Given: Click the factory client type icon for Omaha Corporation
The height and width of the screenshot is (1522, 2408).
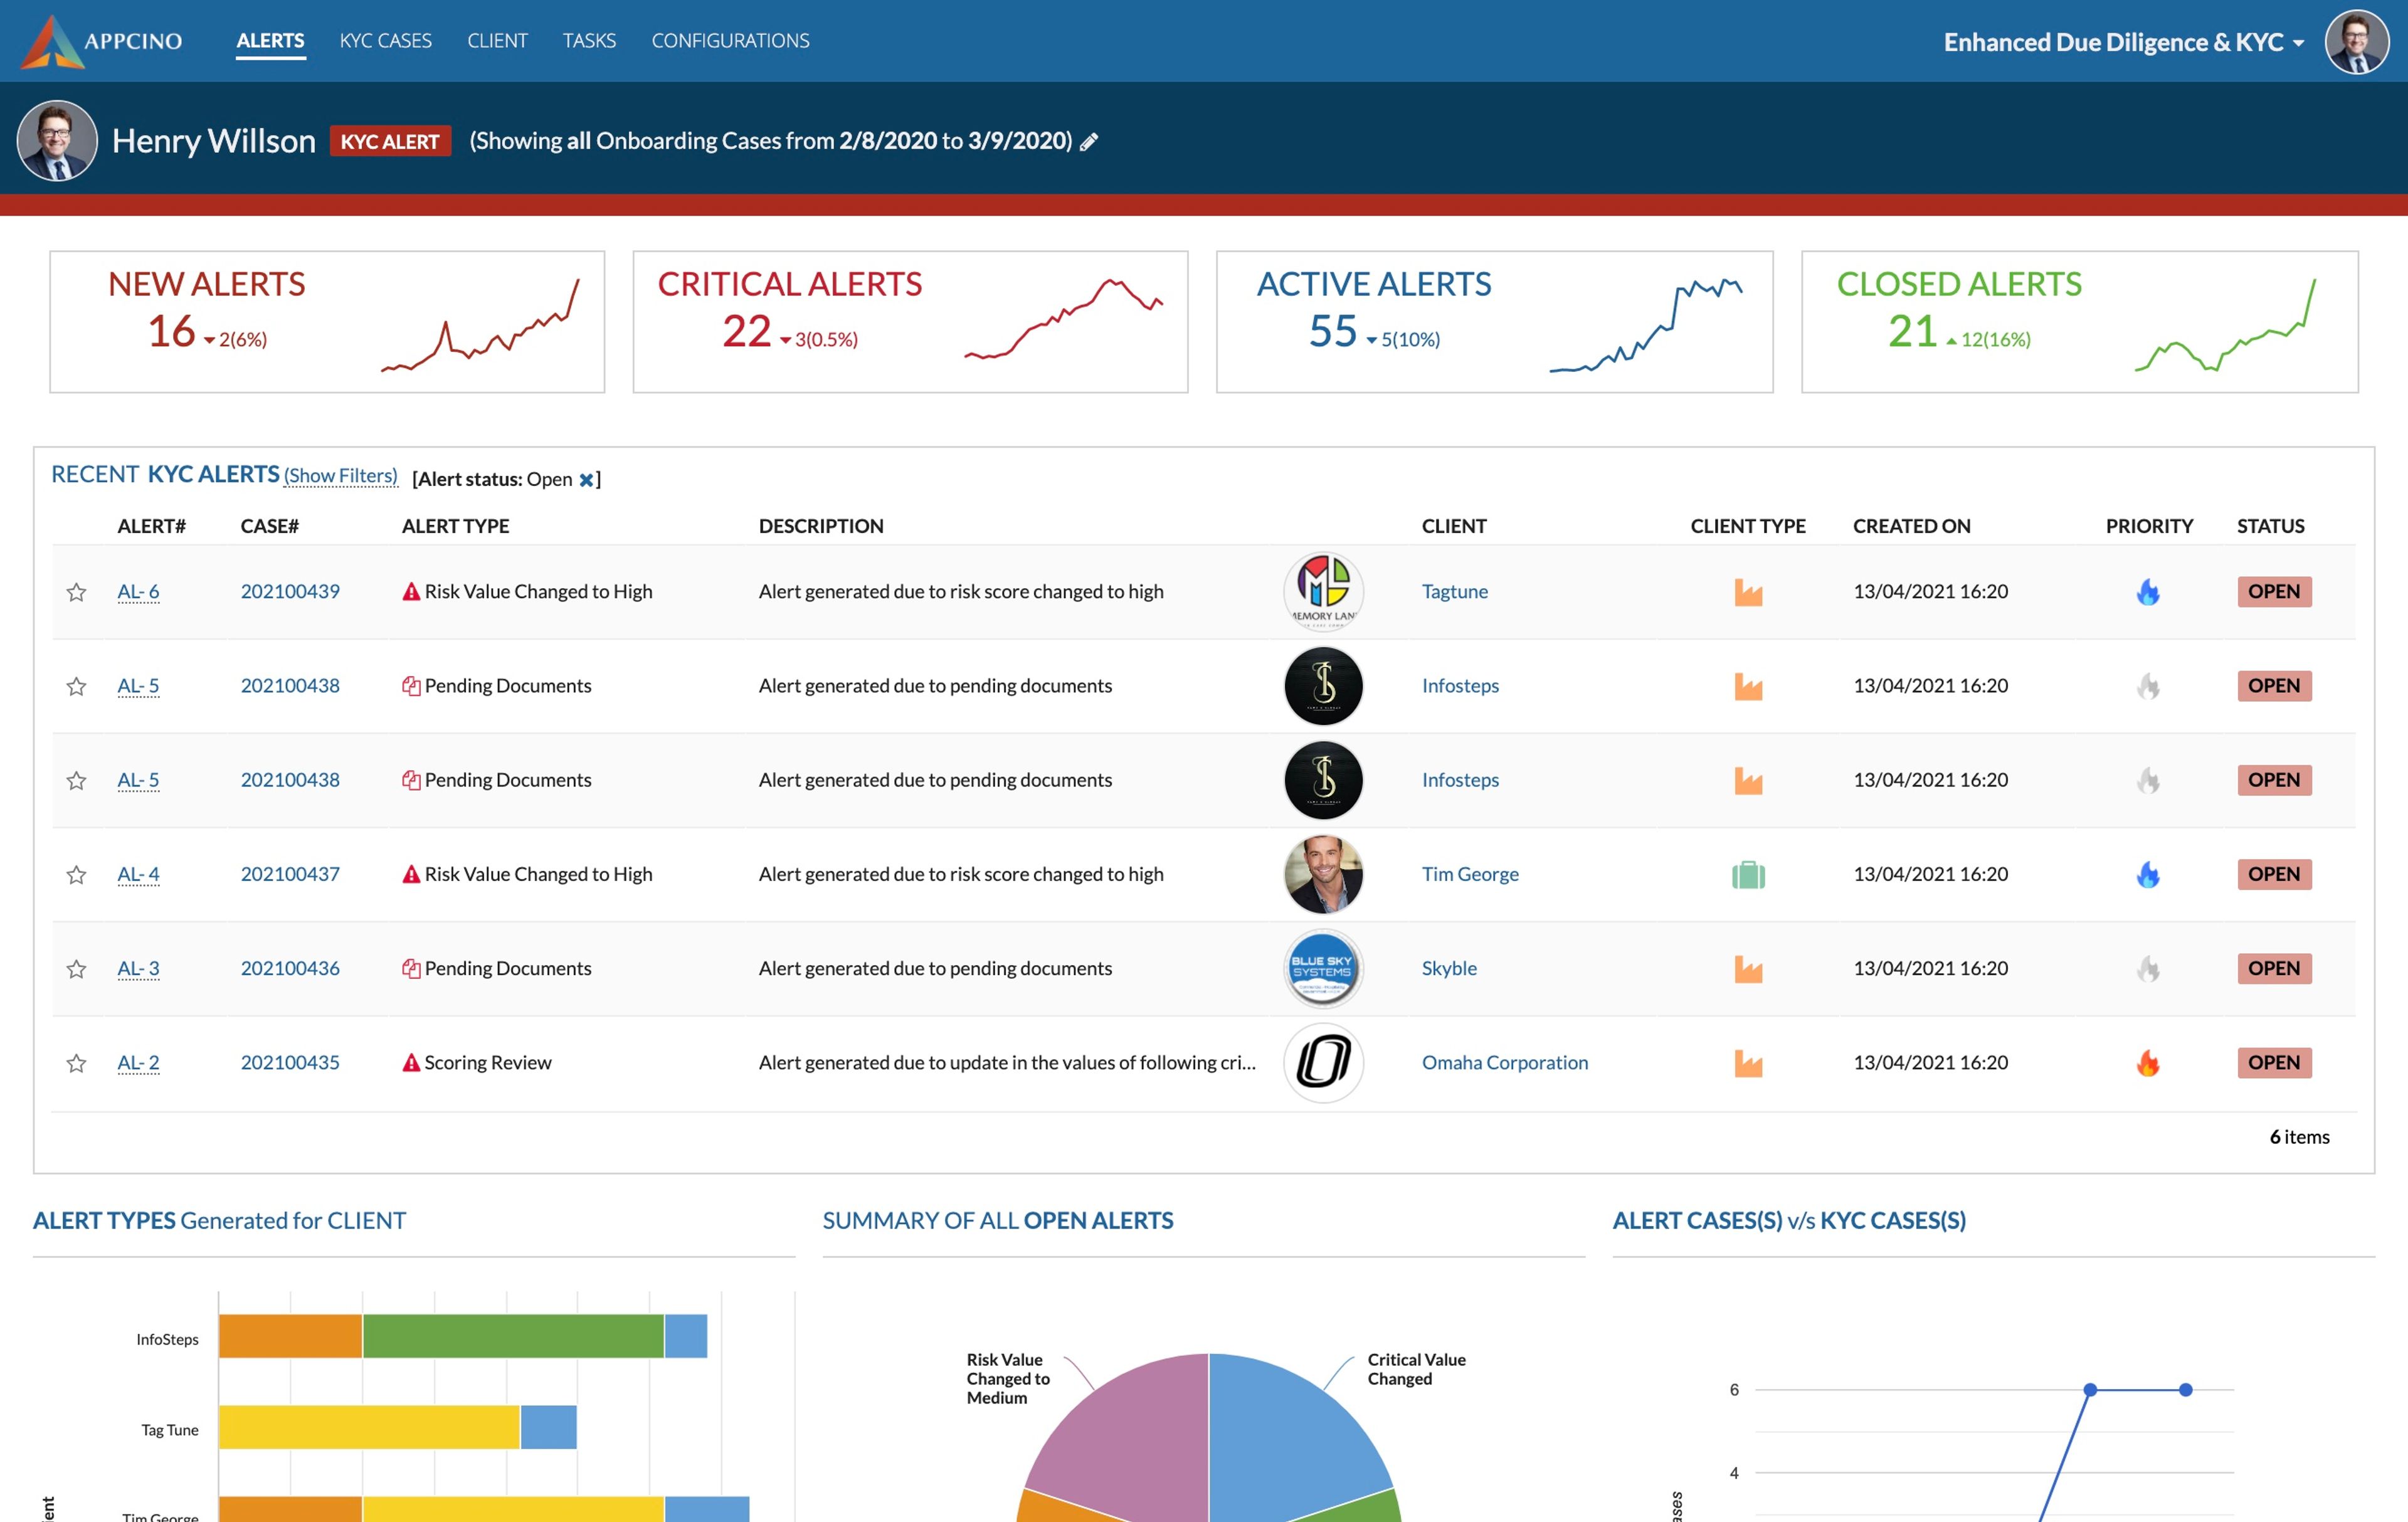Looking at the screenshot, I should click(x=1748, y=1063).
